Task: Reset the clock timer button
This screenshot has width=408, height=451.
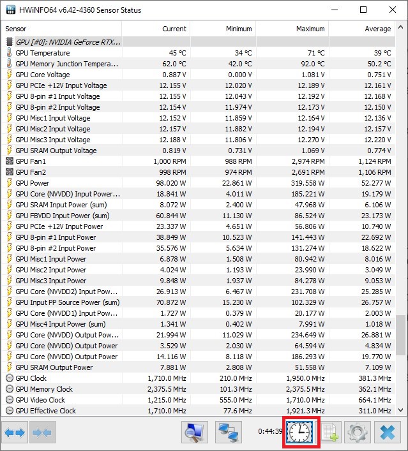Action: click(x=299, y=433)
